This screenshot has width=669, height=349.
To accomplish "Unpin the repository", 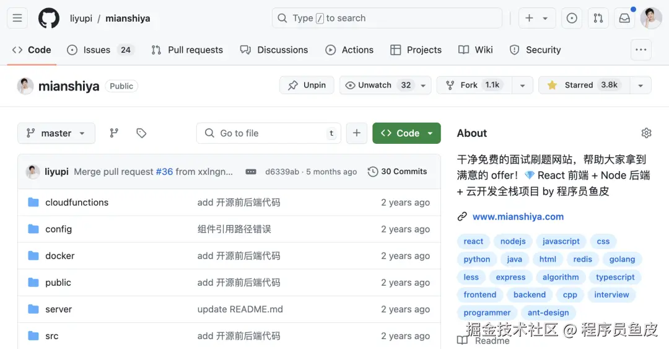I will (x=307, y=85).
